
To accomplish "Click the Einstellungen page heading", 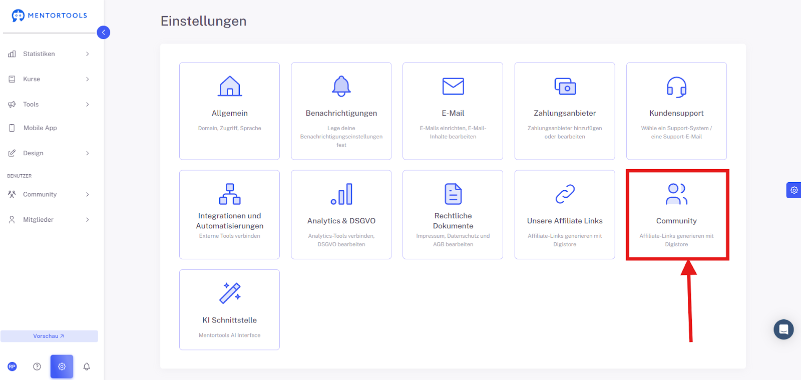I will 204,21.
